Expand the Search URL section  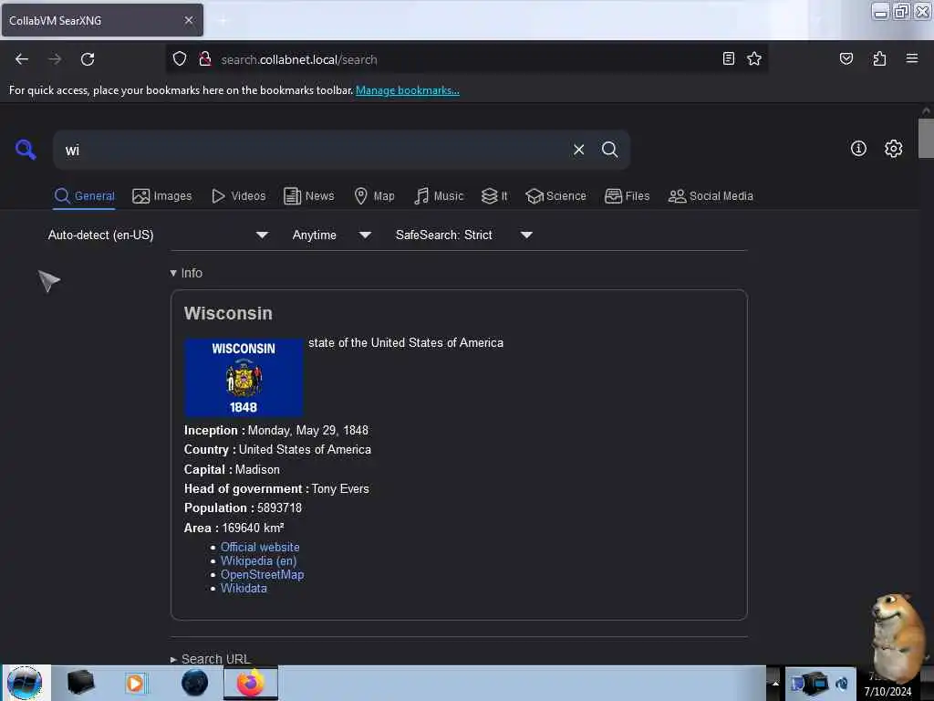coord(211,659)
